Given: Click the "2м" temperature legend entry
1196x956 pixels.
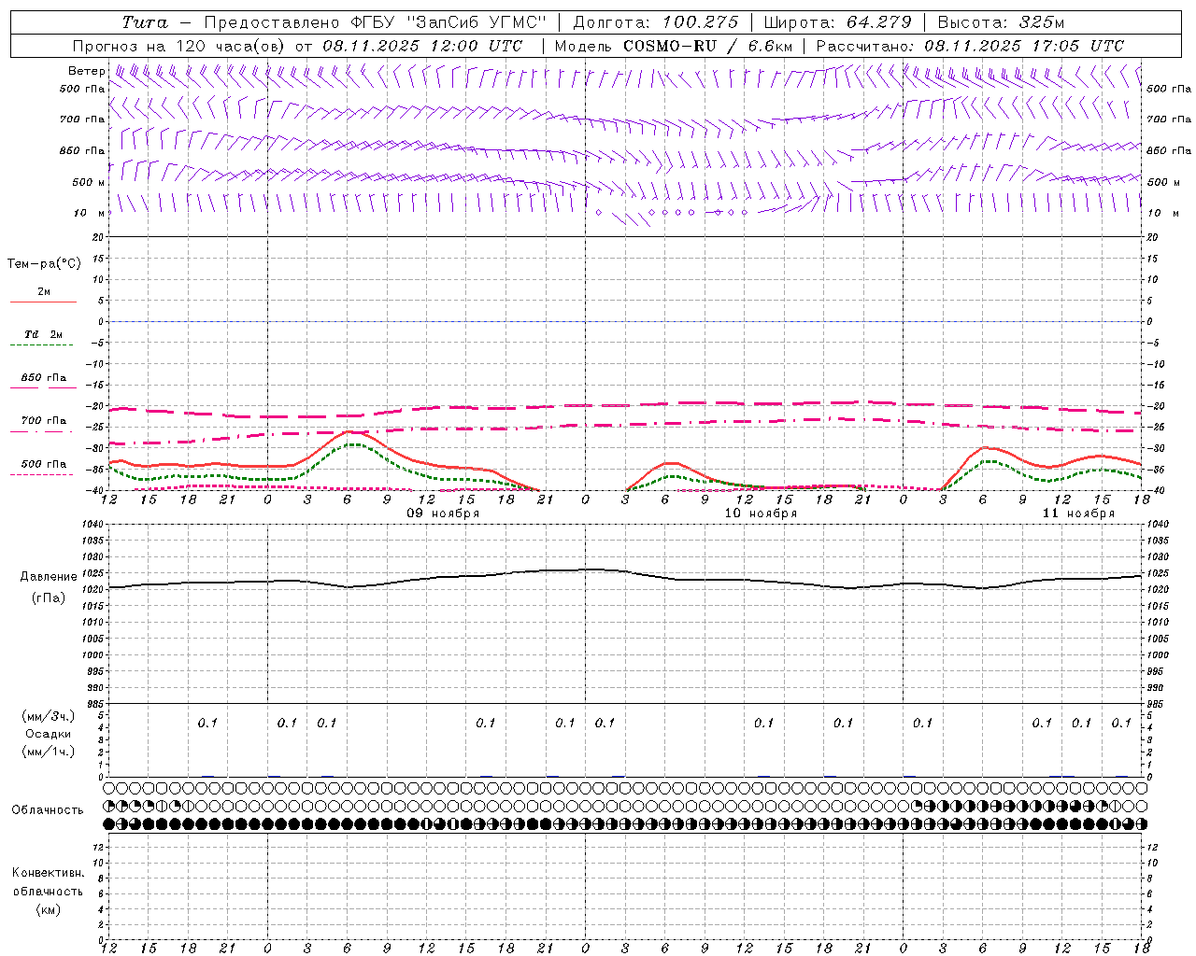Looking at the screenshot, I should point(44,292).
